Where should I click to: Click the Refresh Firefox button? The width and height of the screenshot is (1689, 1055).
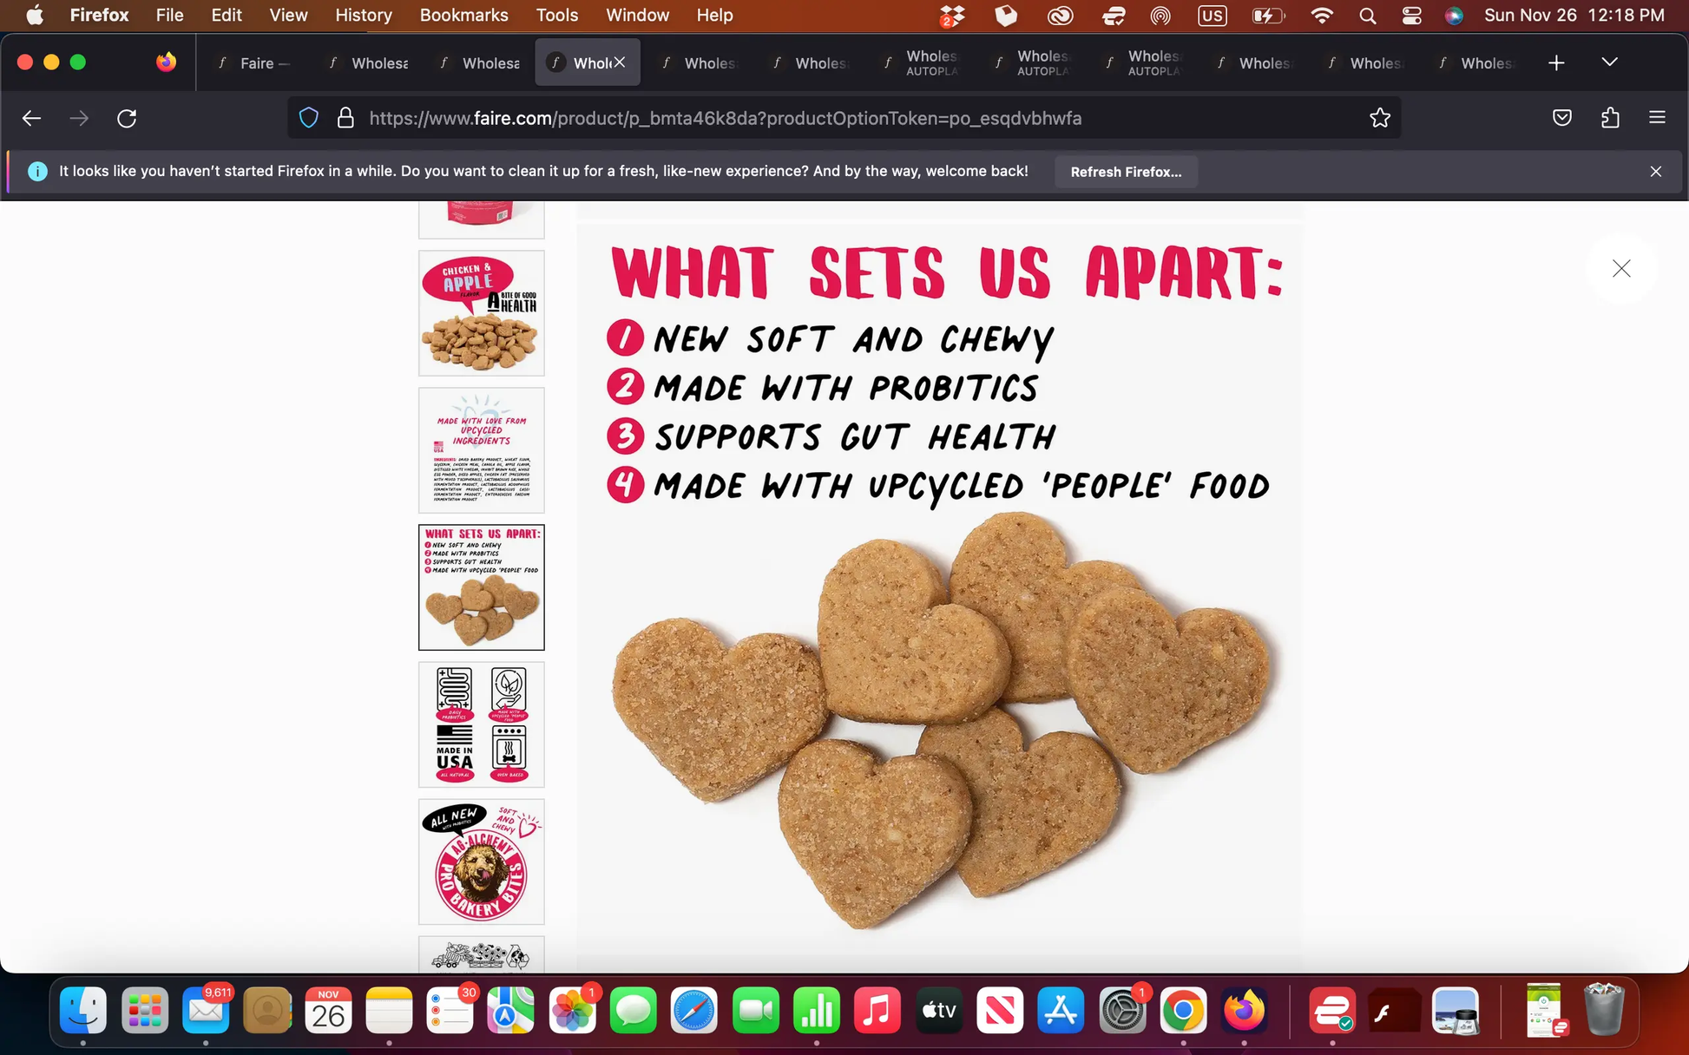coord(1126,172)
